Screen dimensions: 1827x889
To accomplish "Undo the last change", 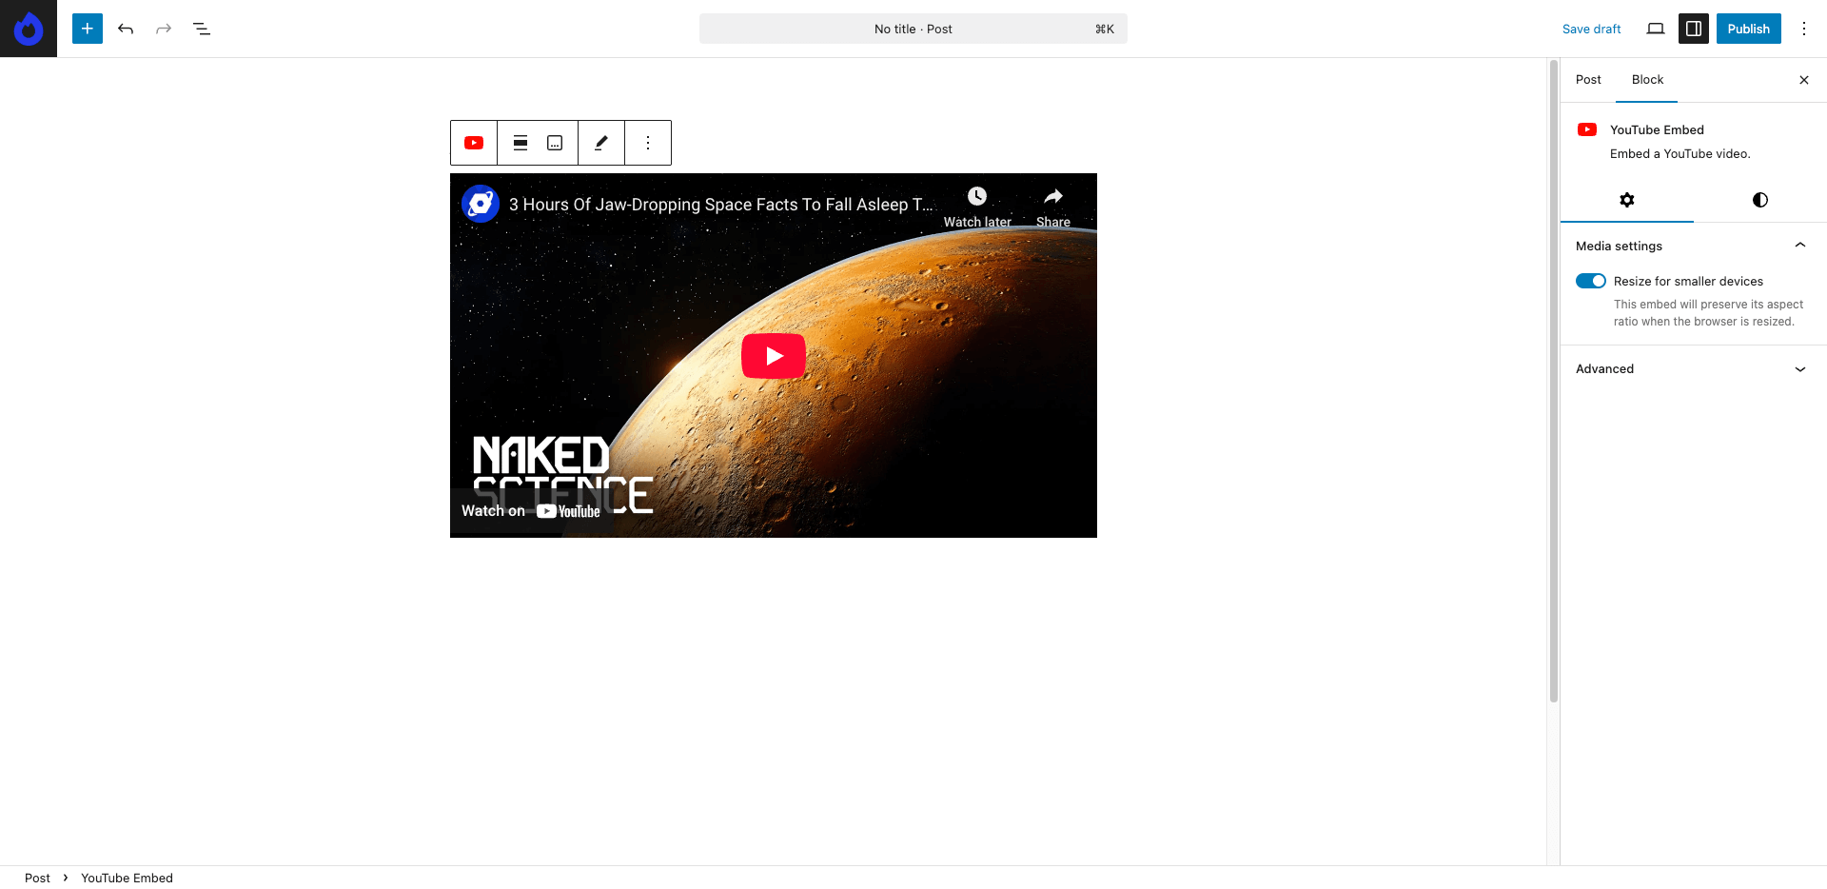I will tap(126, 29).
